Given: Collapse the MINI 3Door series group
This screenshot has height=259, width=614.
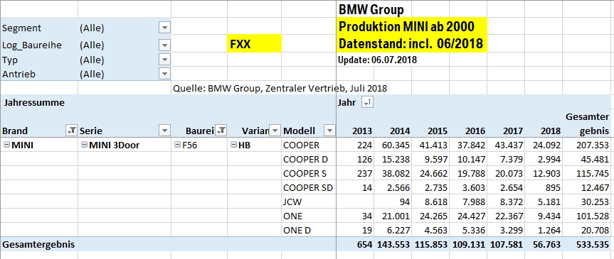Looking at the screenshot, I should tap(84, 145).
